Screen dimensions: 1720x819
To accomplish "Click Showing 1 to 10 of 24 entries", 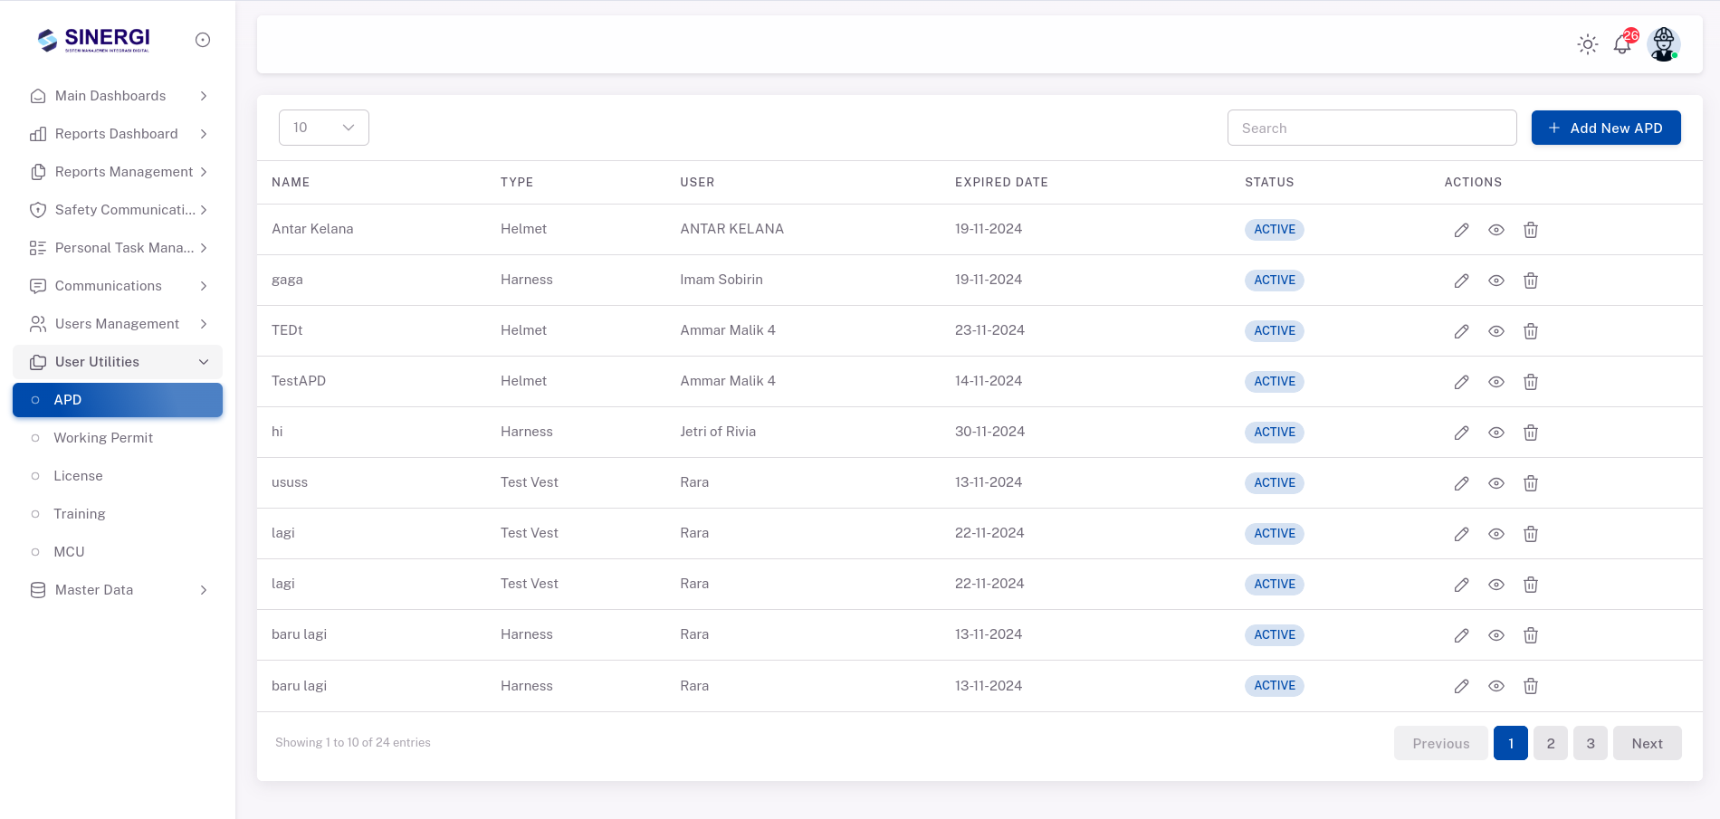I will coord(353,742).
